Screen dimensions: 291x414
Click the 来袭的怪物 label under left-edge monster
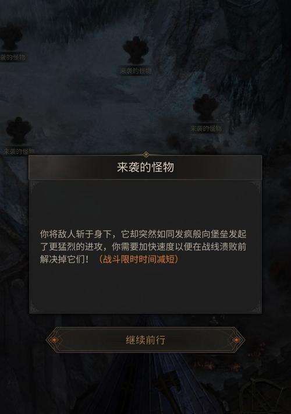tap(19, 151)
